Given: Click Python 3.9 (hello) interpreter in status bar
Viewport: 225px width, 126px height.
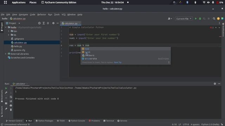Looking at the screenshot, I should click(x=210, y=125).
